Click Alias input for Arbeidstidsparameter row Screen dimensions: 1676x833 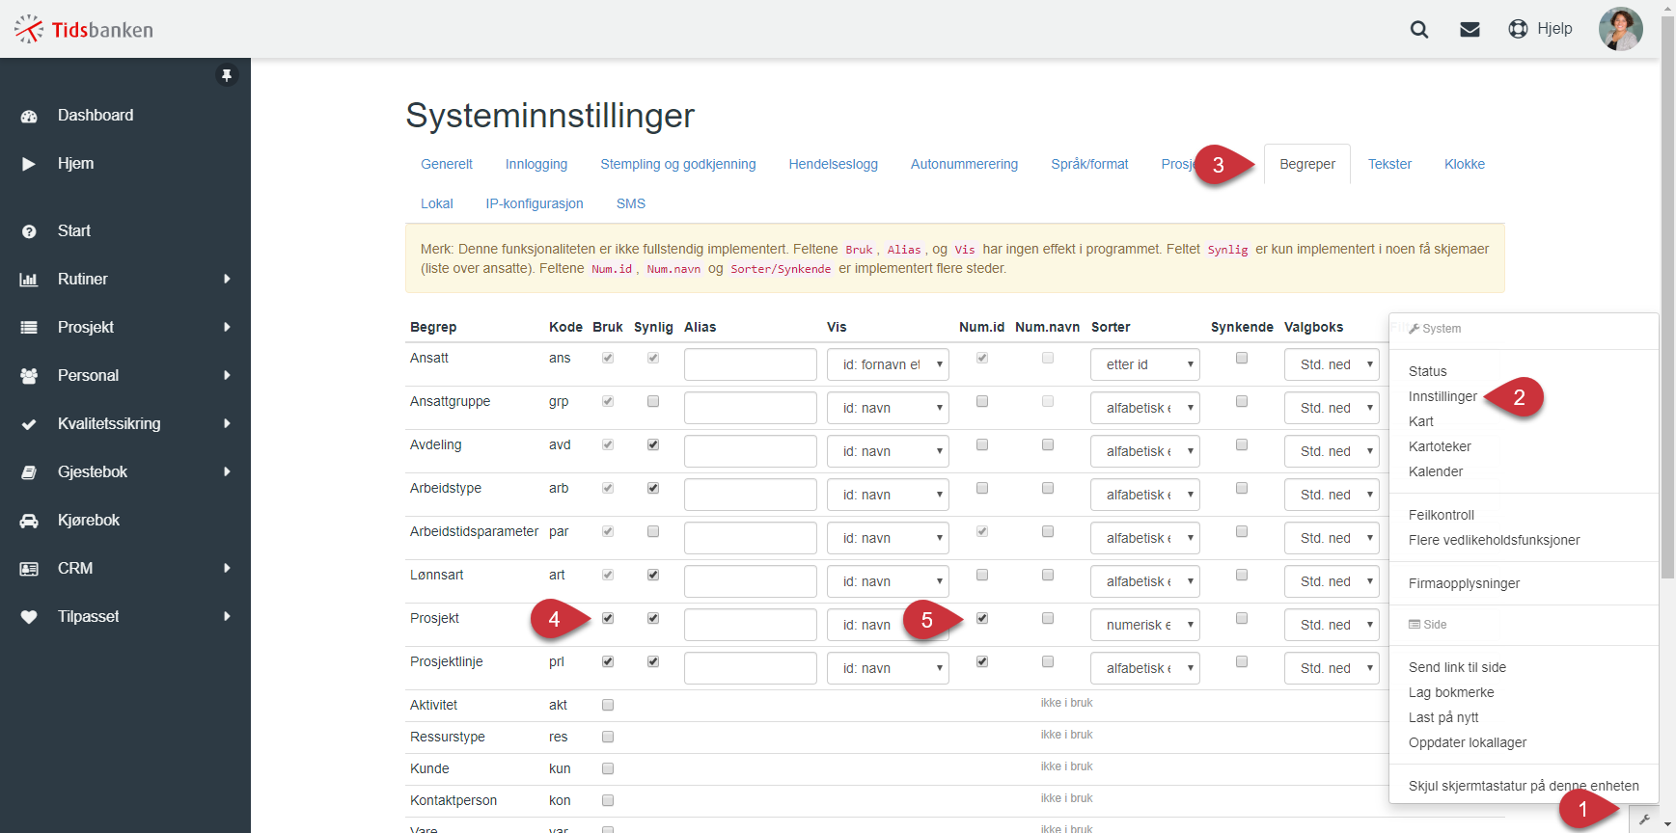pos(751,538)
